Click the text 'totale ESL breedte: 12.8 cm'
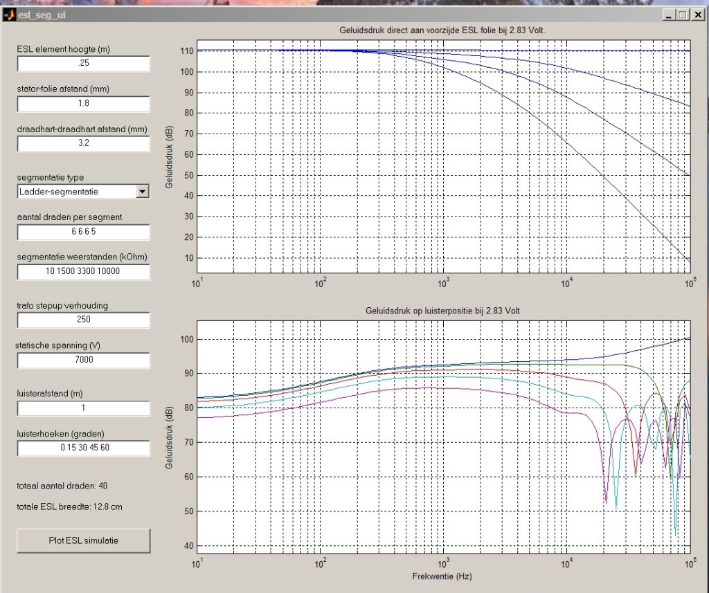 (70, 507)
